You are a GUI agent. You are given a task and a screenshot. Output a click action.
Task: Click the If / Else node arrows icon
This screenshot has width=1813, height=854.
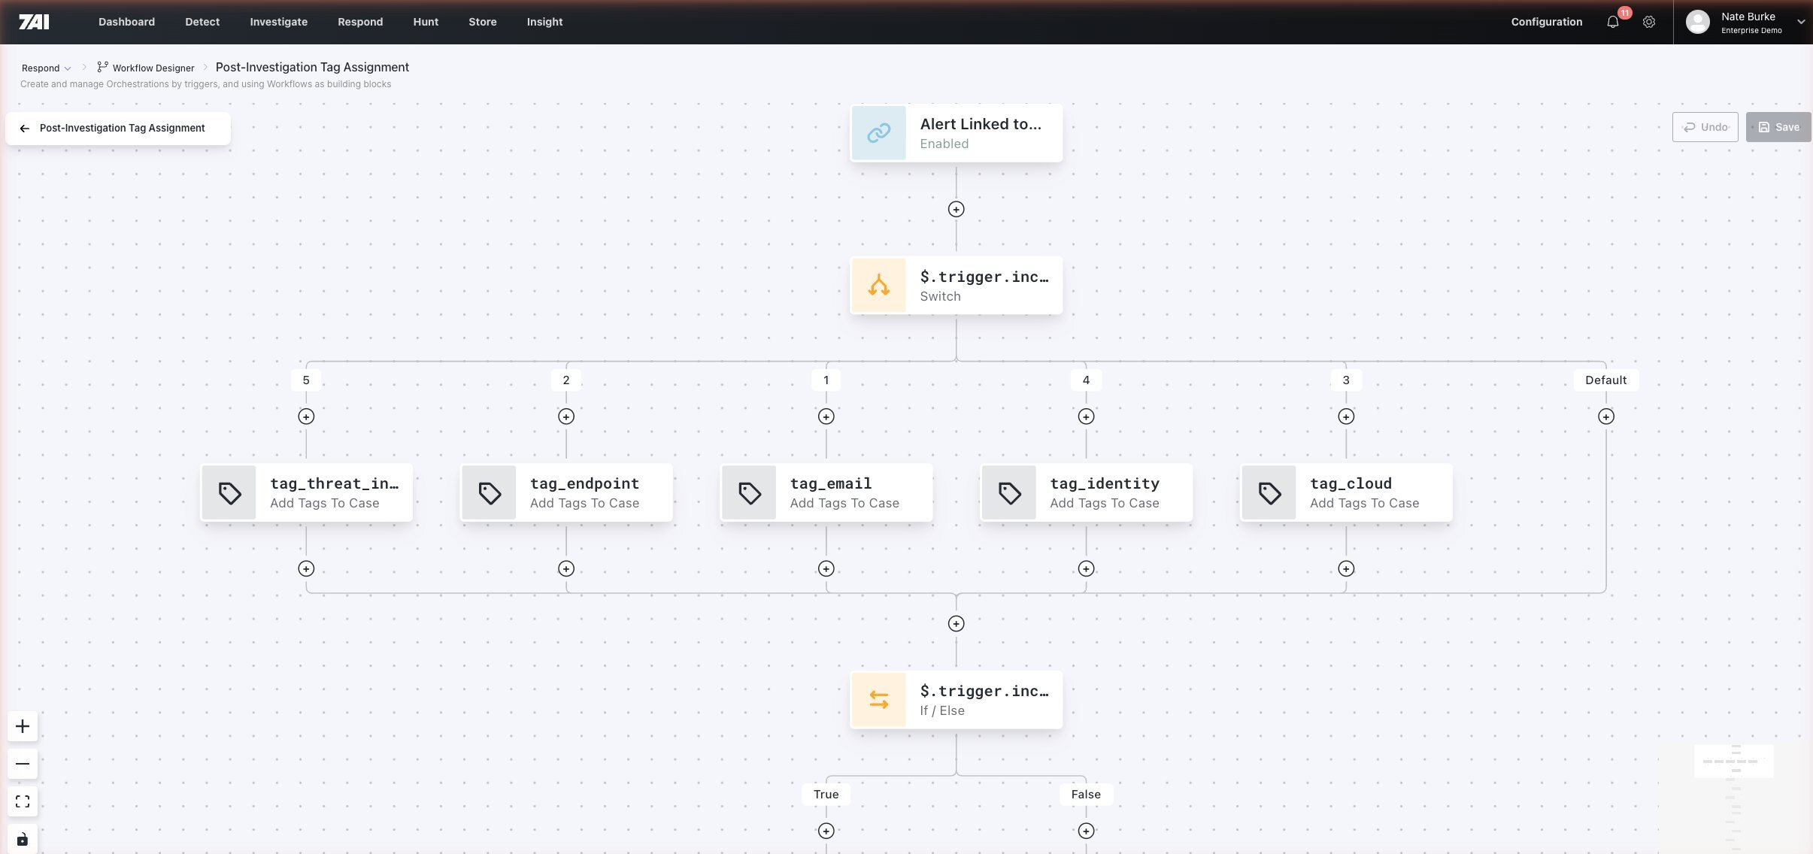(878, 699)
